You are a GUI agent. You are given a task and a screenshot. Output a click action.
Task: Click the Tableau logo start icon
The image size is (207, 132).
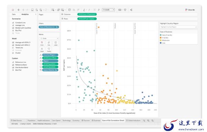[13, 10]
